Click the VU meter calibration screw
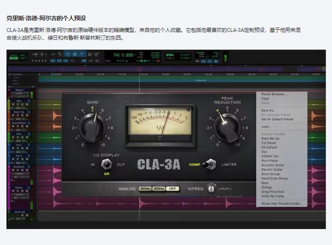The height and width of the screenshot is (245, 332). pyautogui.click(x=160, y=138)
